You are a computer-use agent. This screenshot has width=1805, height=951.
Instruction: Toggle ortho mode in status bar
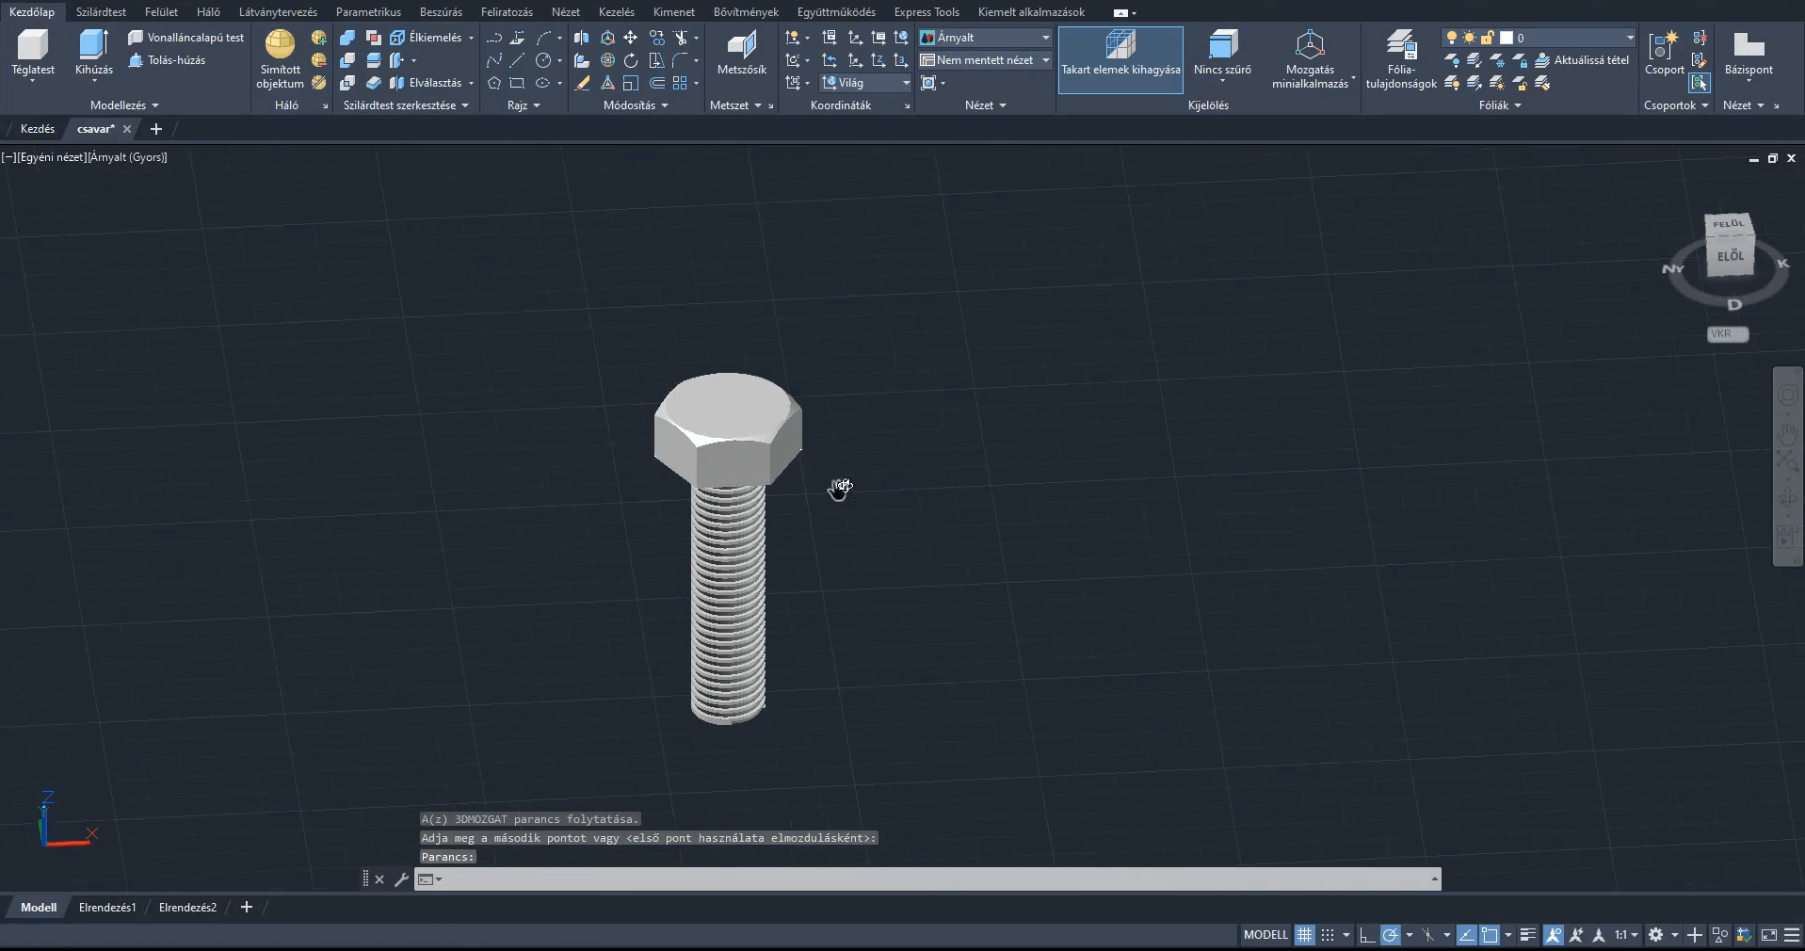(x=1366, y=935)
